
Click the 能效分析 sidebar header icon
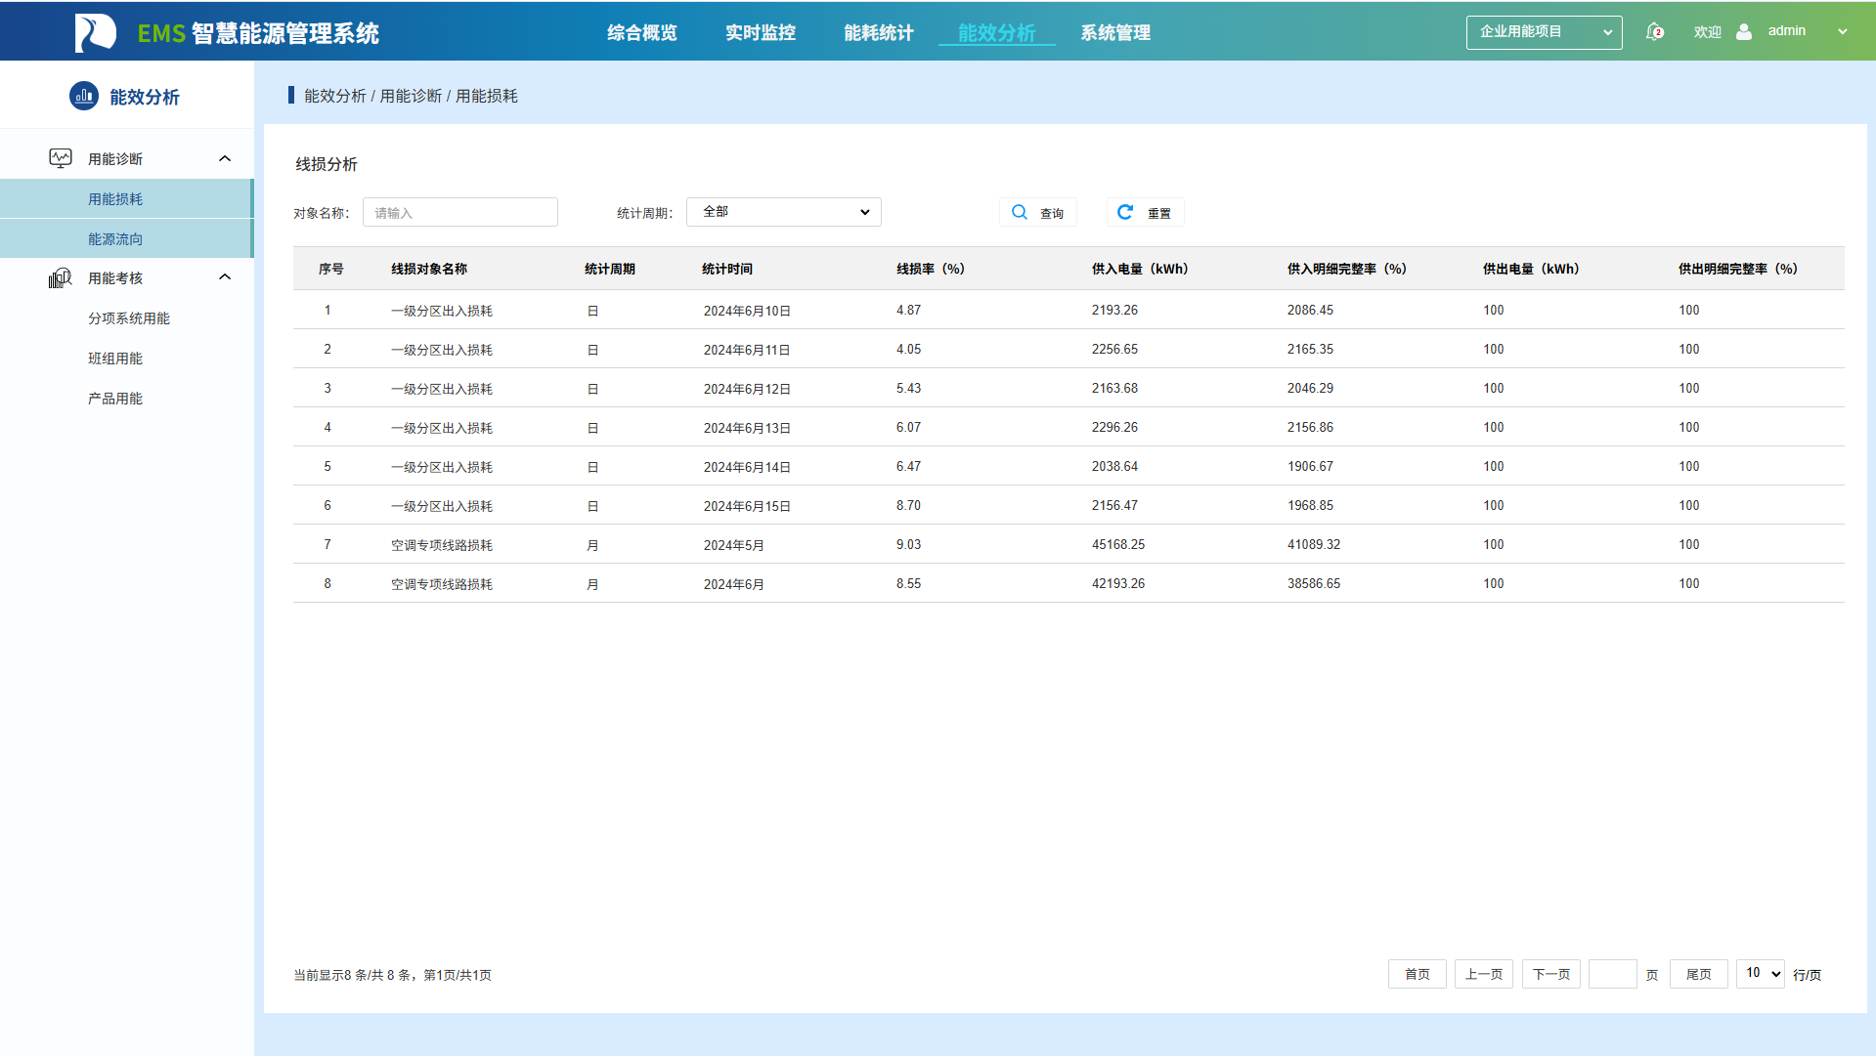[x=84, y=96]
